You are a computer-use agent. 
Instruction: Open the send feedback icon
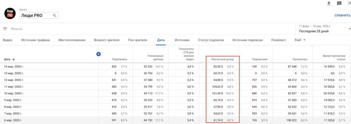[339, 3]
